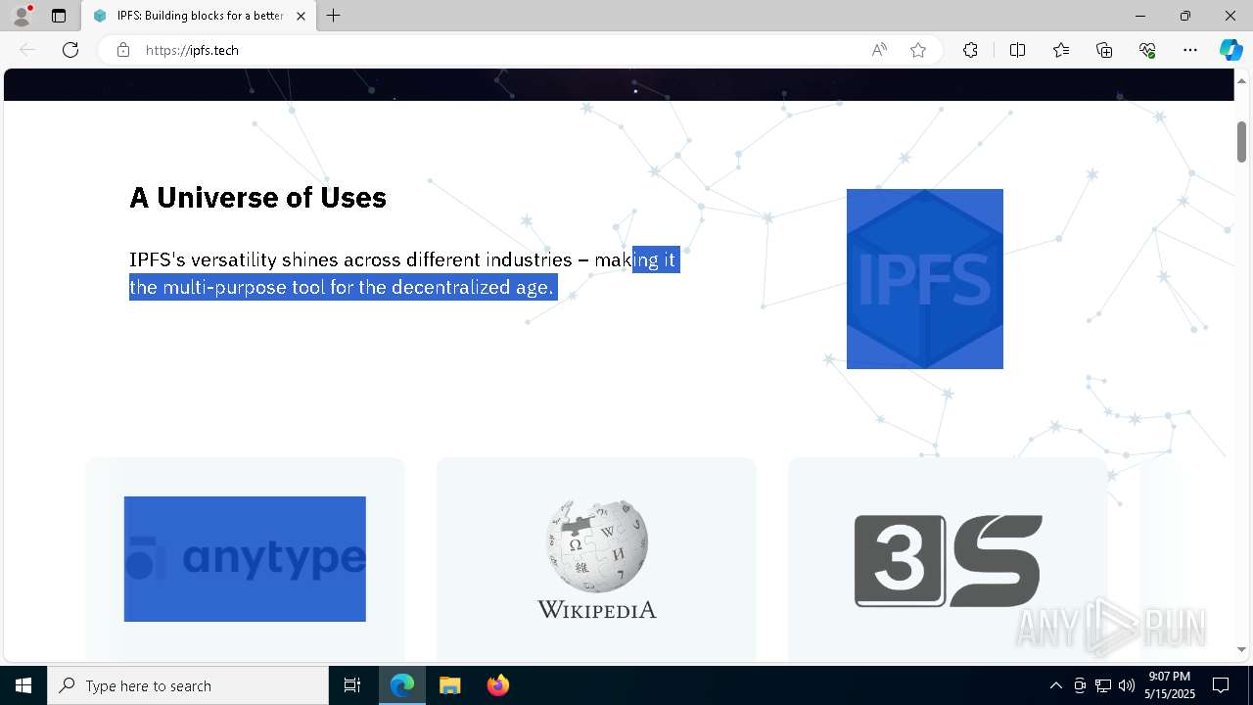Open File Explorer from taskbar
Screen dimensions: 1253x705
(449, 685)
